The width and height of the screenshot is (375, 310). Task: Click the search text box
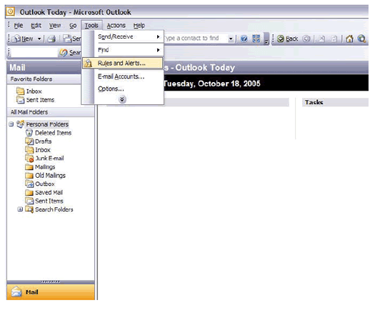pos(34,53)
